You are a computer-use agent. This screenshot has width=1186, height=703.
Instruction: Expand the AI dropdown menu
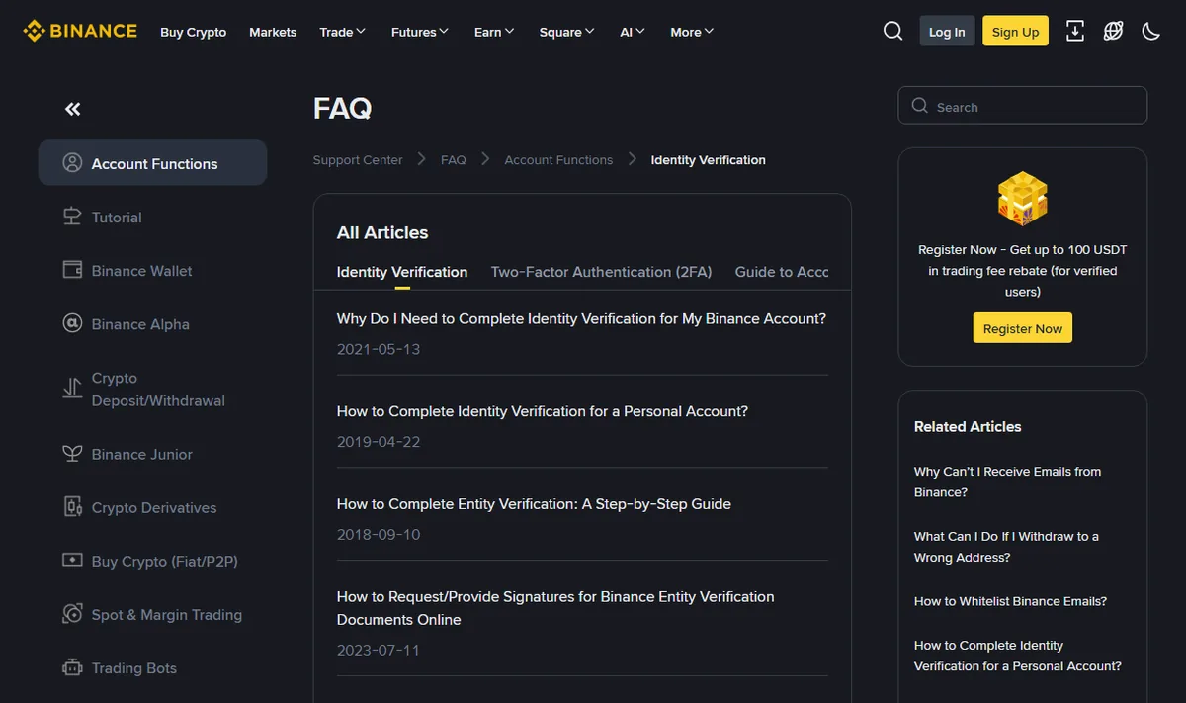pyautogui.click(x=633, y=32)
